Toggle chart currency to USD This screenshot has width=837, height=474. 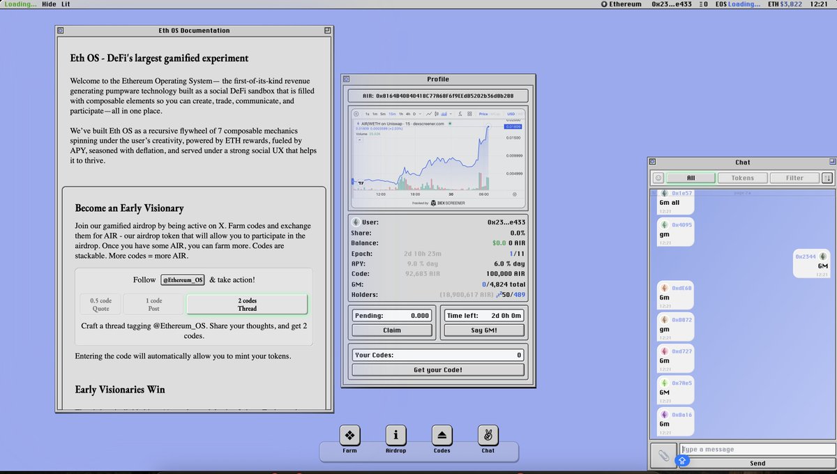point(511,114)
